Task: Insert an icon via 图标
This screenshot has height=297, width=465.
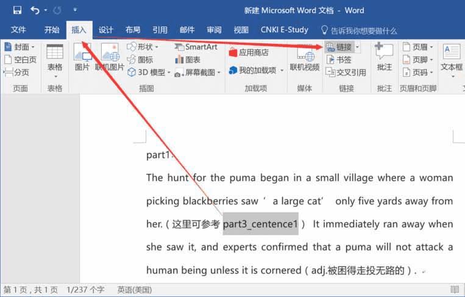Action: click(x=140, y=60)
